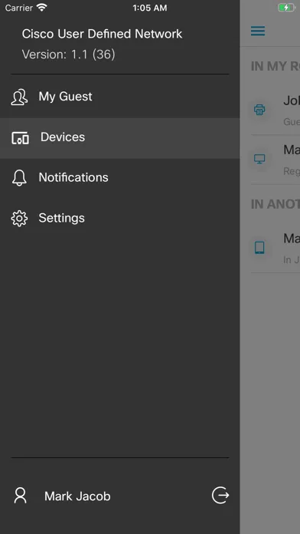Open Notifications from the side menu
The image size is (300, 534).
click(119, 177)
